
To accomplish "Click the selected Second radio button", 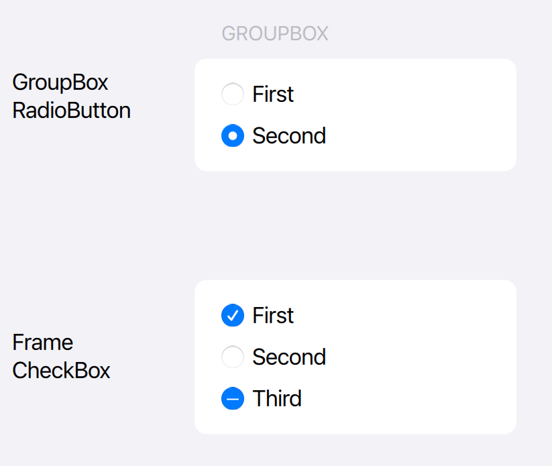I will pos(232,136).
